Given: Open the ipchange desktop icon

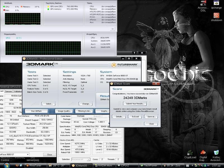Looking at the screenshot, I should point(216,5).
